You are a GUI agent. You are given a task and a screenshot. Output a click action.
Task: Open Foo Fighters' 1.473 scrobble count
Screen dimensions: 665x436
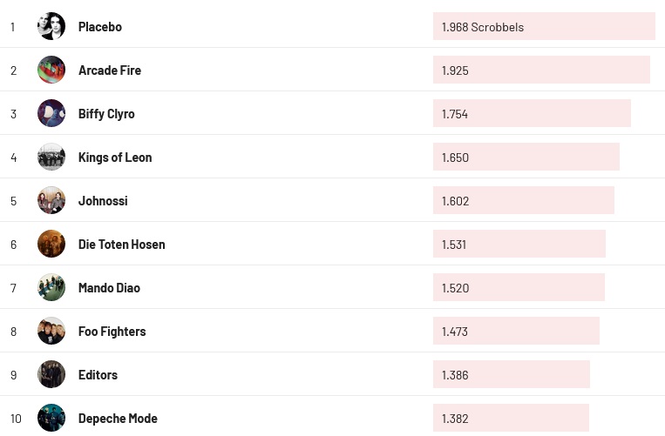click(x=516, y=331)
